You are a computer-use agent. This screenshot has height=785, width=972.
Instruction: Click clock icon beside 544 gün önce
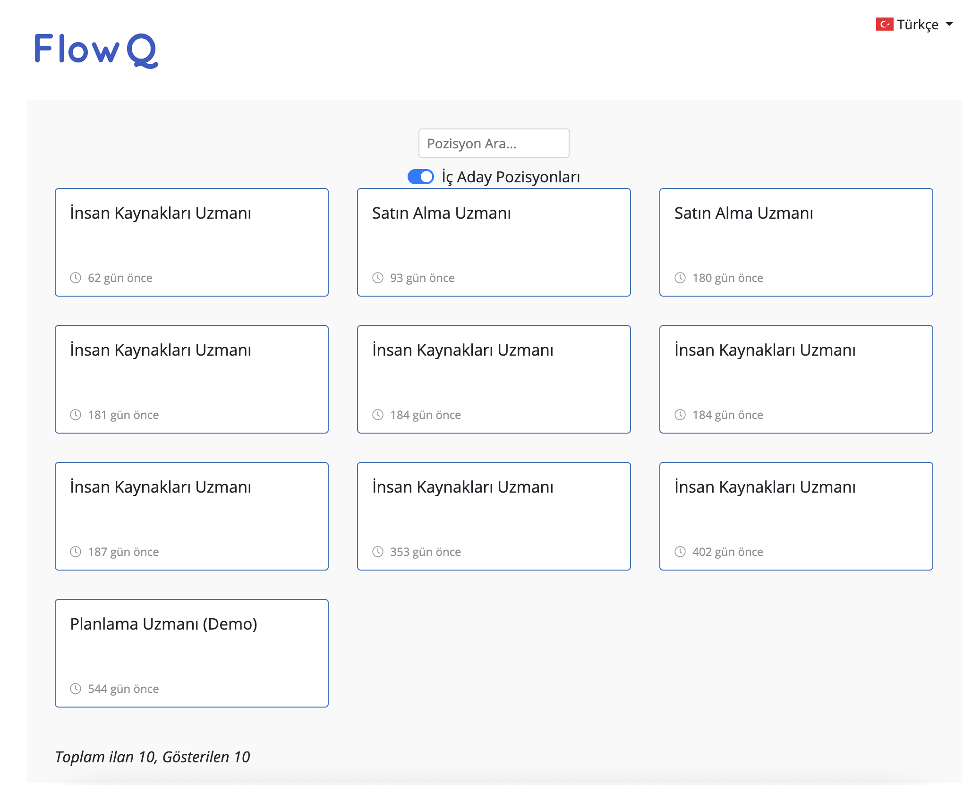[76, 689]
